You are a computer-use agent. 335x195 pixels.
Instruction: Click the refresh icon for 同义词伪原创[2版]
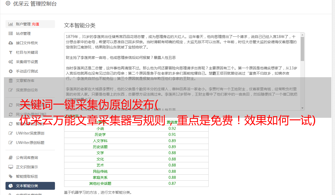11,114
